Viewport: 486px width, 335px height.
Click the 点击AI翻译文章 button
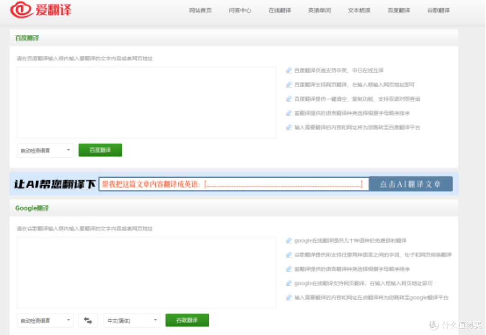coord(411,184)
